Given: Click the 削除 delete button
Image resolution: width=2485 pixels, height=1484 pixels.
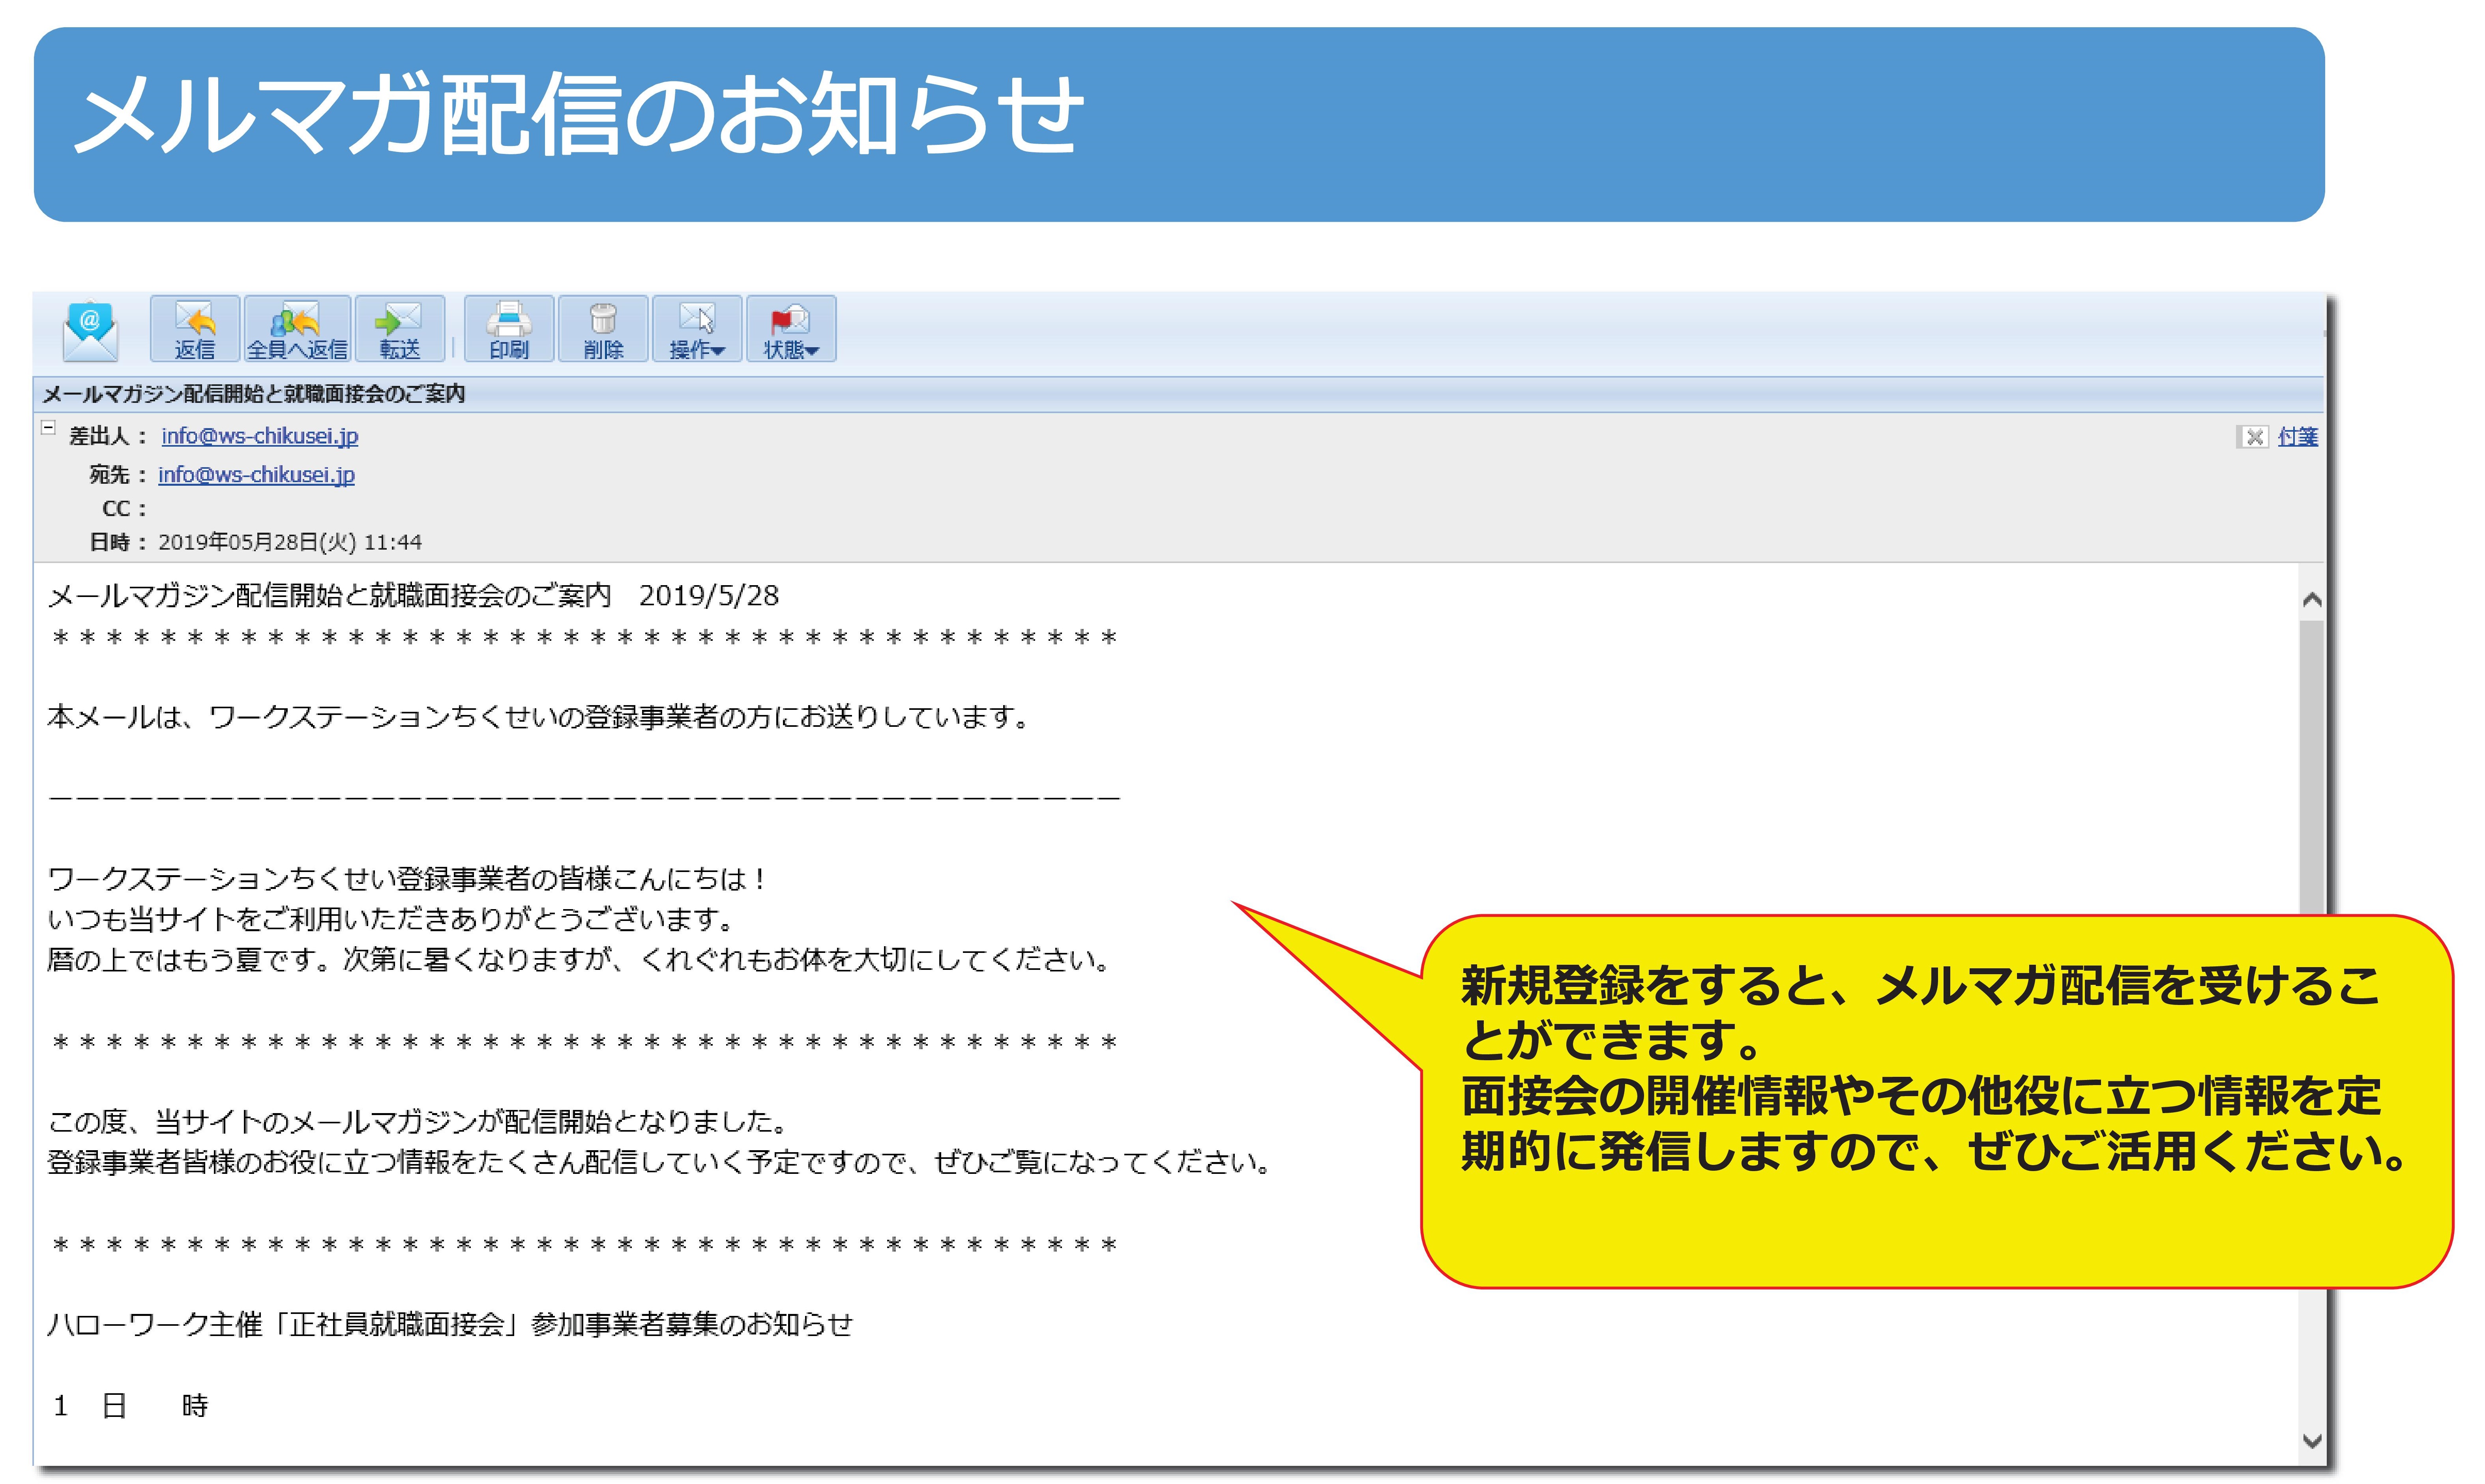Looking at the screenshot, I should pos(603,329).
